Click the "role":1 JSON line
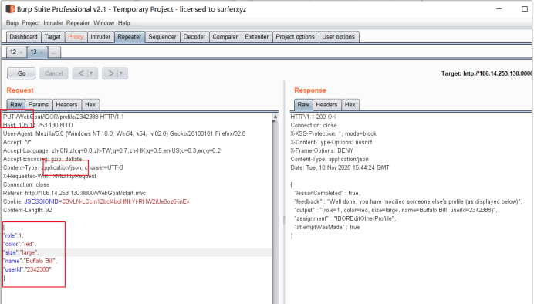 pyautogui.click(x=13, y=235)
